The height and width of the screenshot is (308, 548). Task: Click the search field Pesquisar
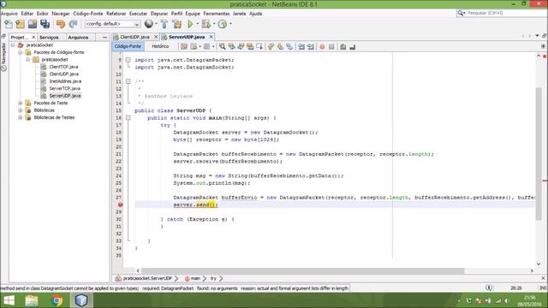coord(505,13)
